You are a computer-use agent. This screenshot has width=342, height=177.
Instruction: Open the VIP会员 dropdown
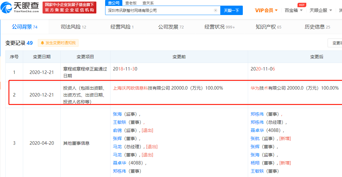click(266, 10)
